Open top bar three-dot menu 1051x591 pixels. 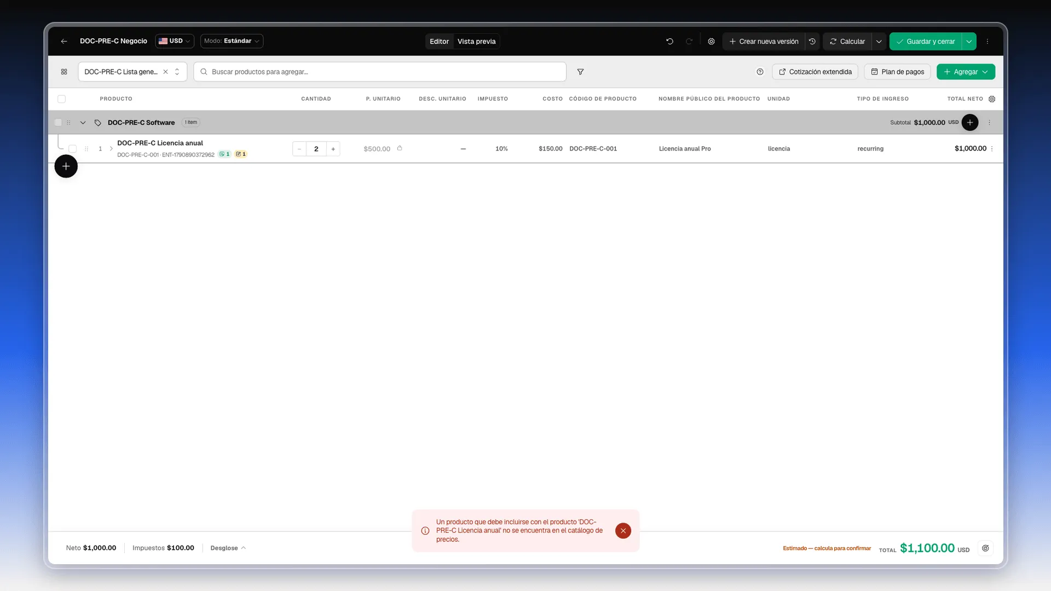988,41
